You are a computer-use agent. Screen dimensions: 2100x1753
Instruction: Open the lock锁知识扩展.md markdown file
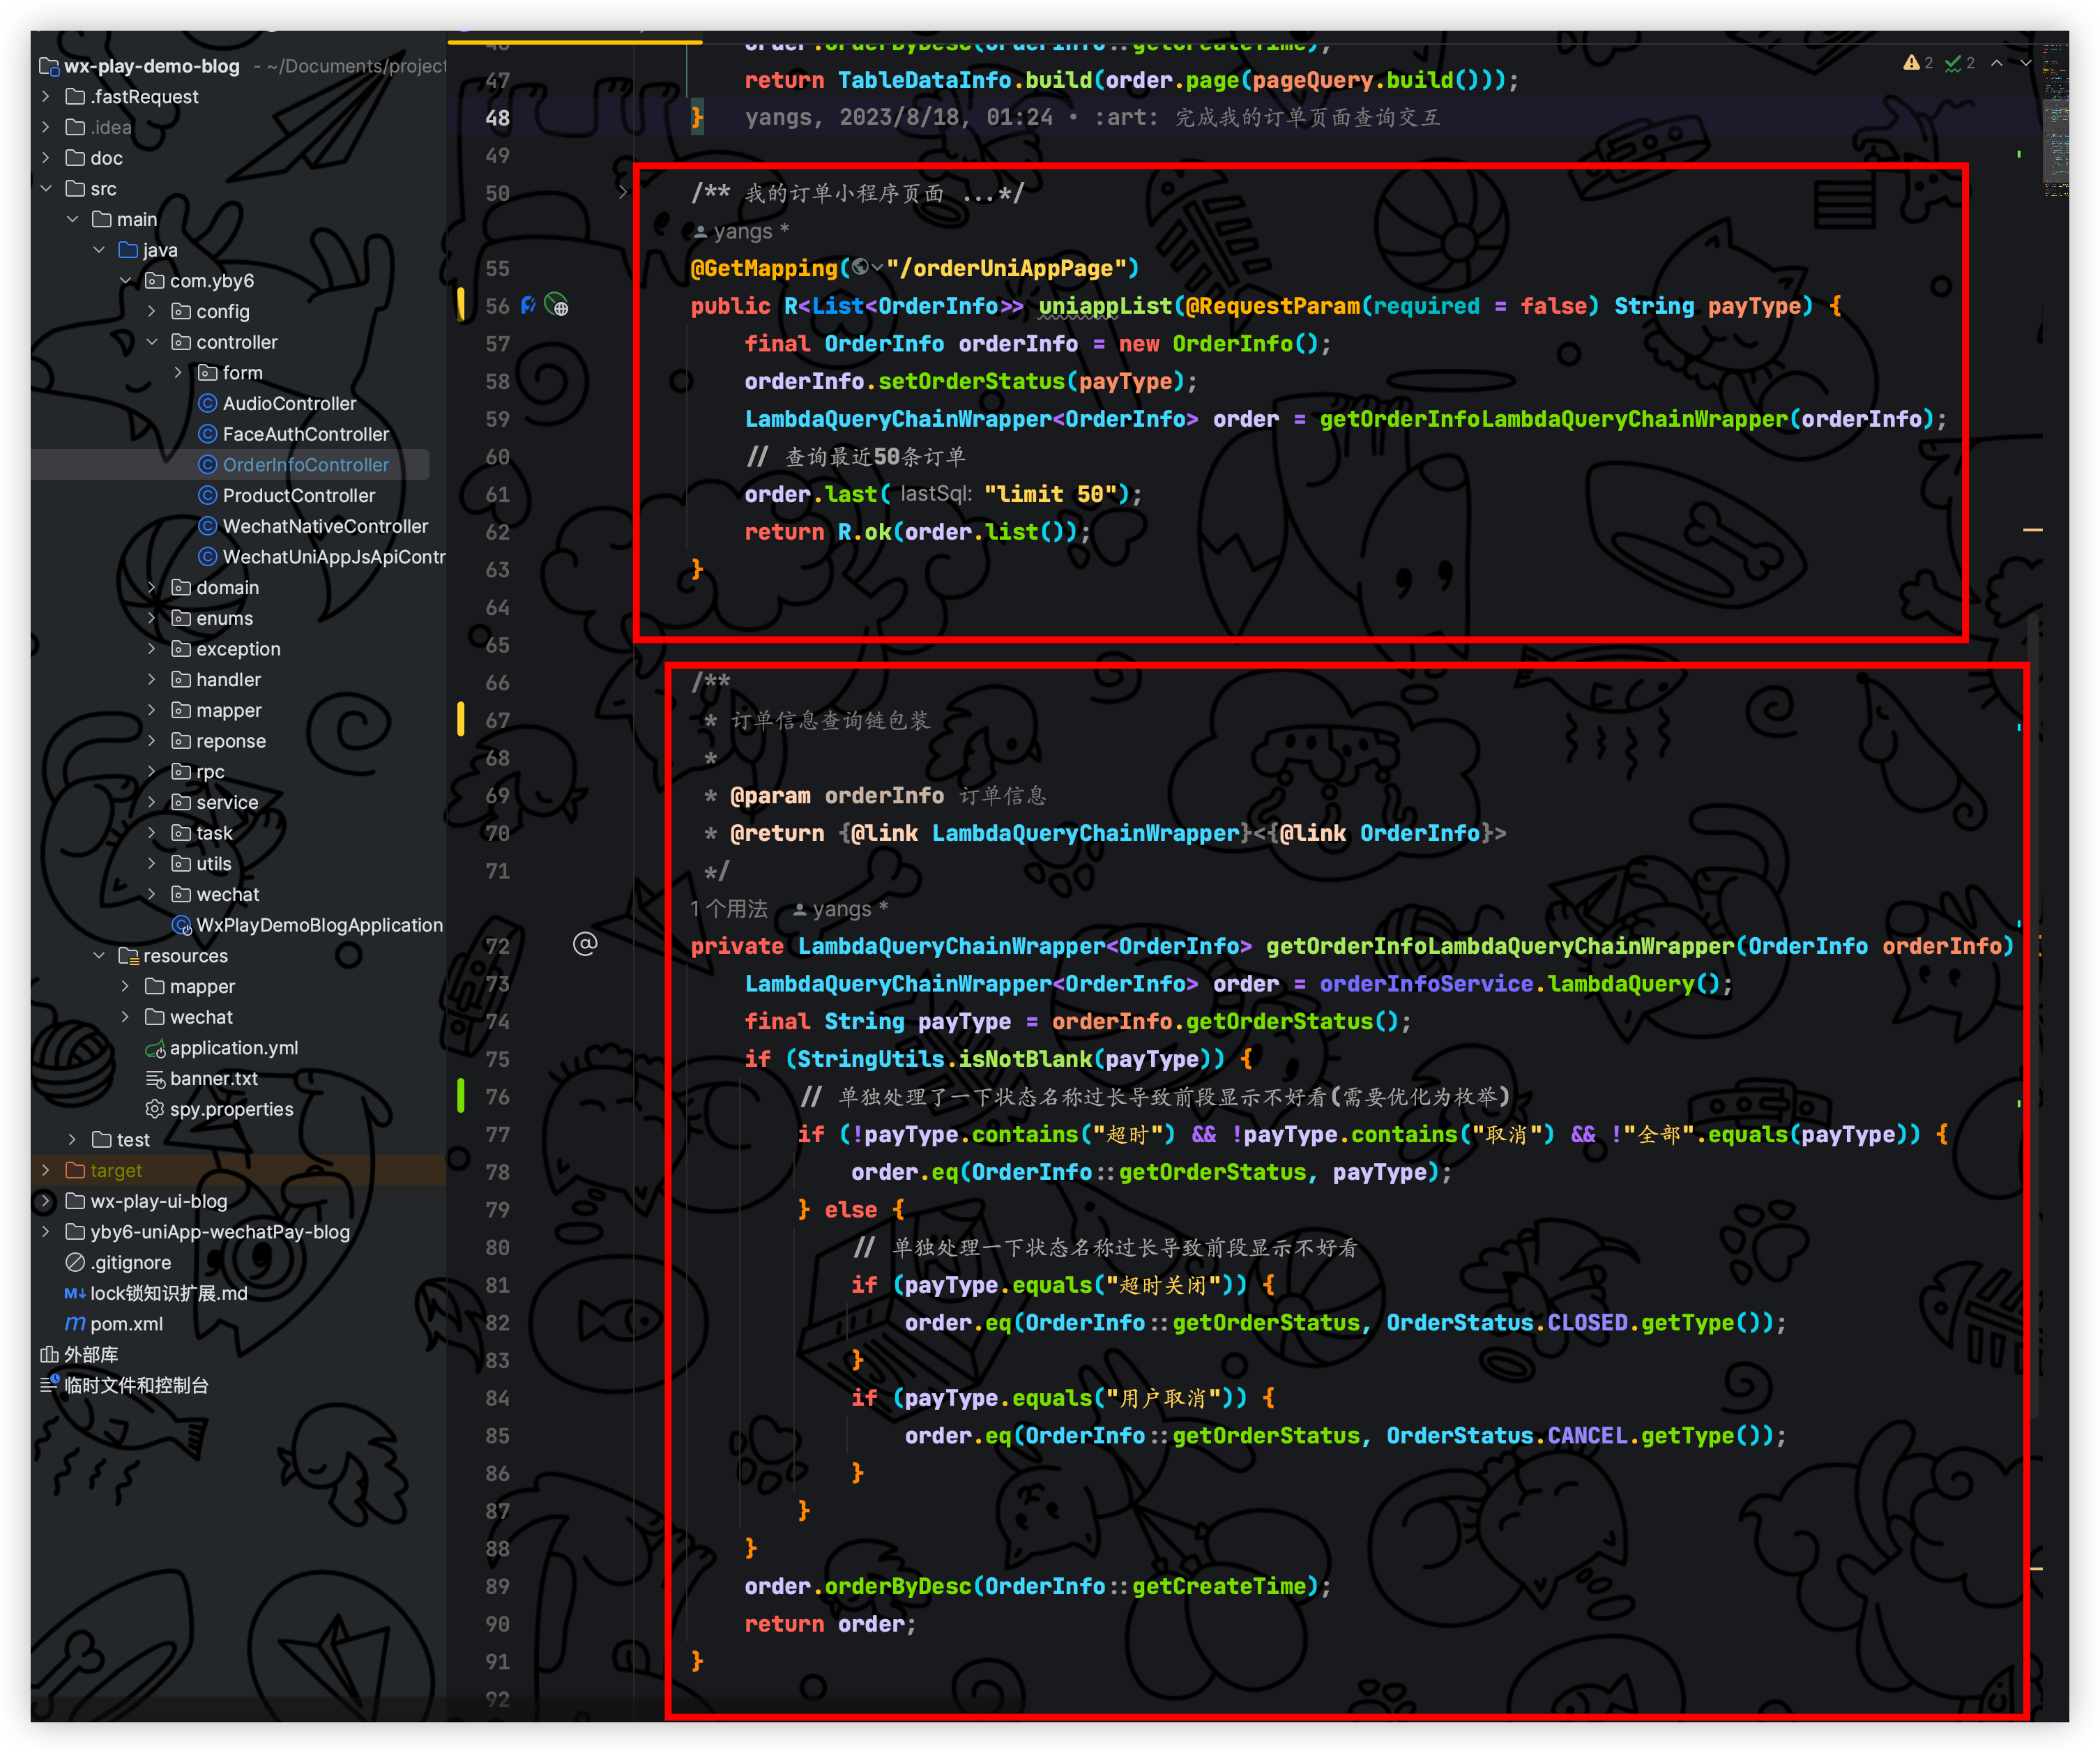[168, 1293]
